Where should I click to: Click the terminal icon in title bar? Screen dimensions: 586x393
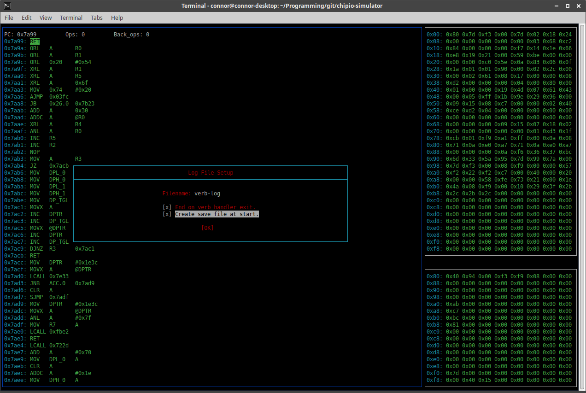coord(6,6)
